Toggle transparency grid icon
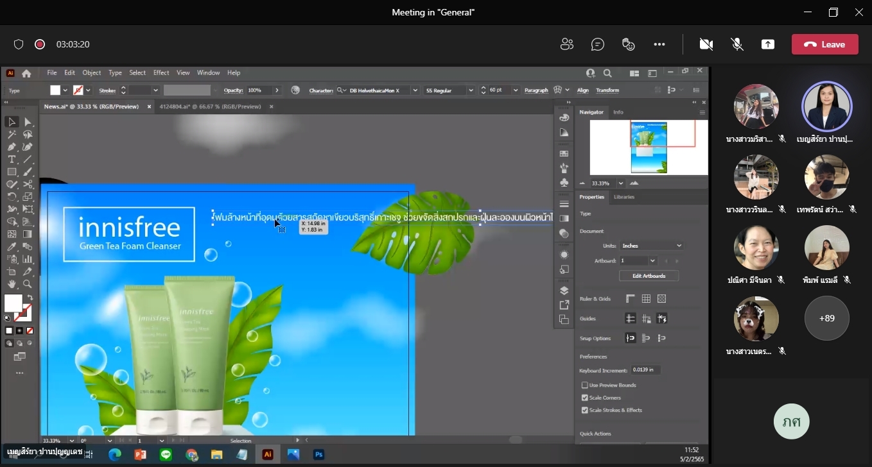The width and height of the screenshot is (872, 467). tap(661, 298)
